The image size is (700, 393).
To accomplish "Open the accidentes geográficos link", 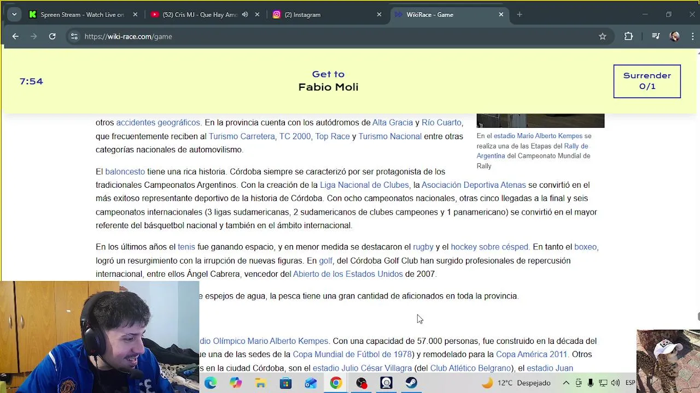I will tap(159, 123).
